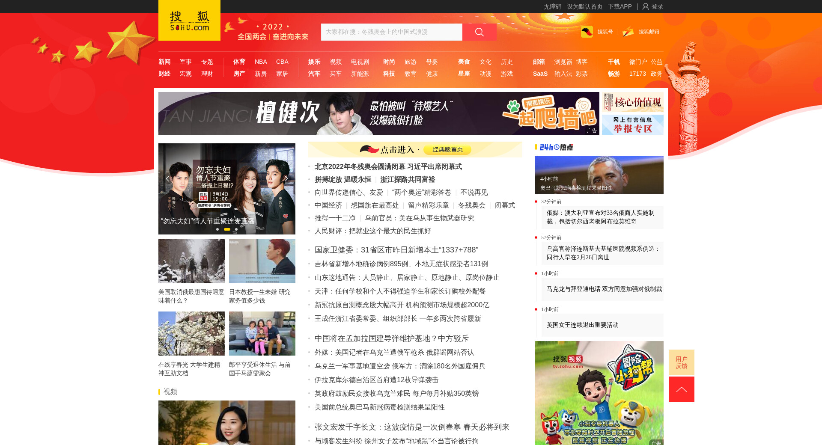Image resolution: width=822 pixels, height=445 pixels.
Task: Select the first carousel indicator dot
Action: pos(217,229)
